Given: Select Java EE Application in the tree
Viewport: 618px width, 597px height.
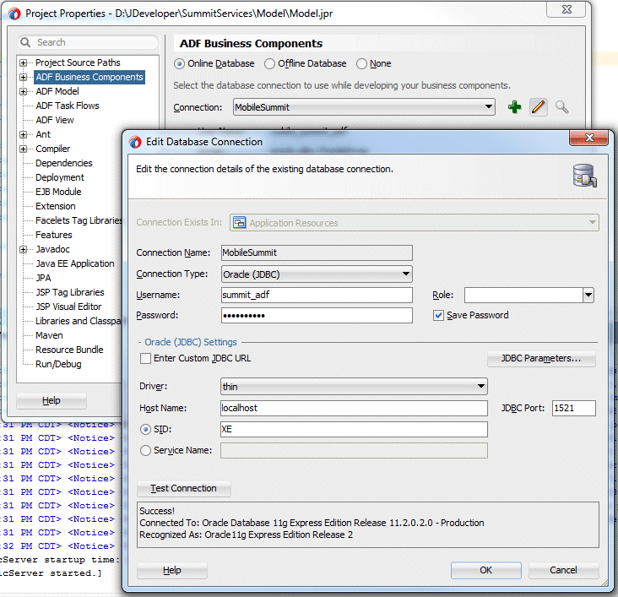Looking at the screenshot, I should (75, 263).
